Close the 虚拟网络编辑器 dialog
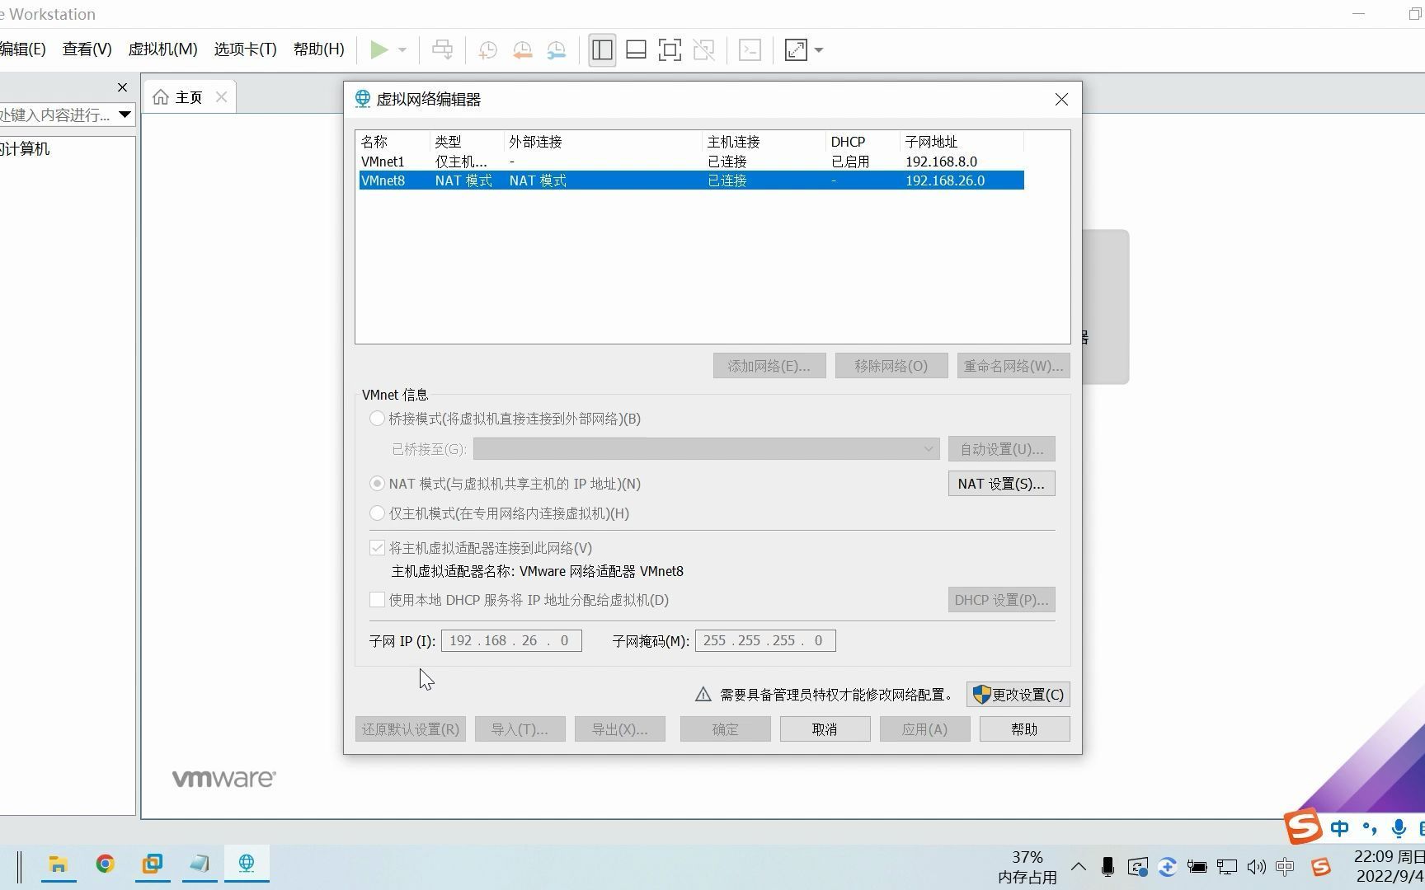 click(x=1061, y=100)
